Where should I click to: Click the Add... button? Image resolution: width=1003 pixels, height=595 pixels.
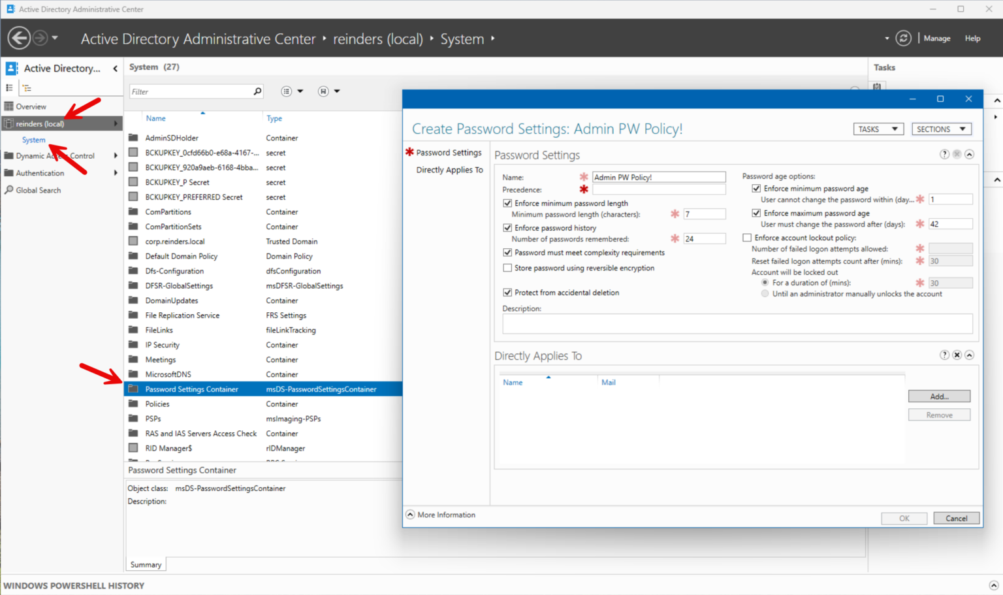[x=939, y=396]
